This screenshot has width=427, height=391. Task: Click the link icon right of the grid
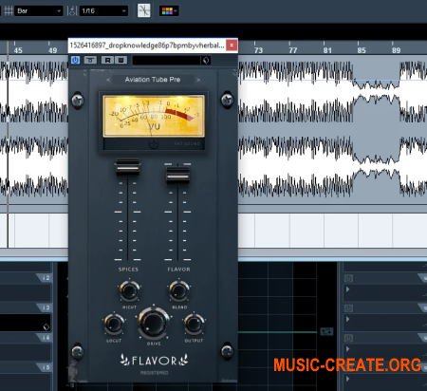326,331
